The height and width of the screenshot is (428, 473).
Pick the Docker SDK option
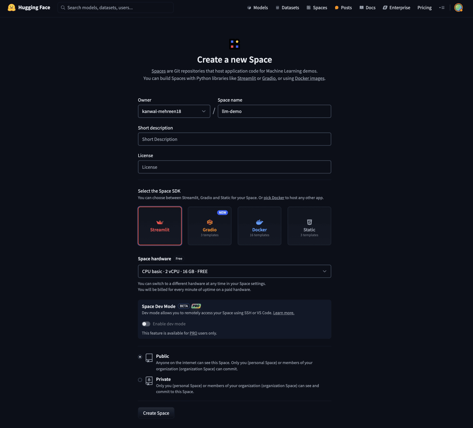tap(259, 226)
